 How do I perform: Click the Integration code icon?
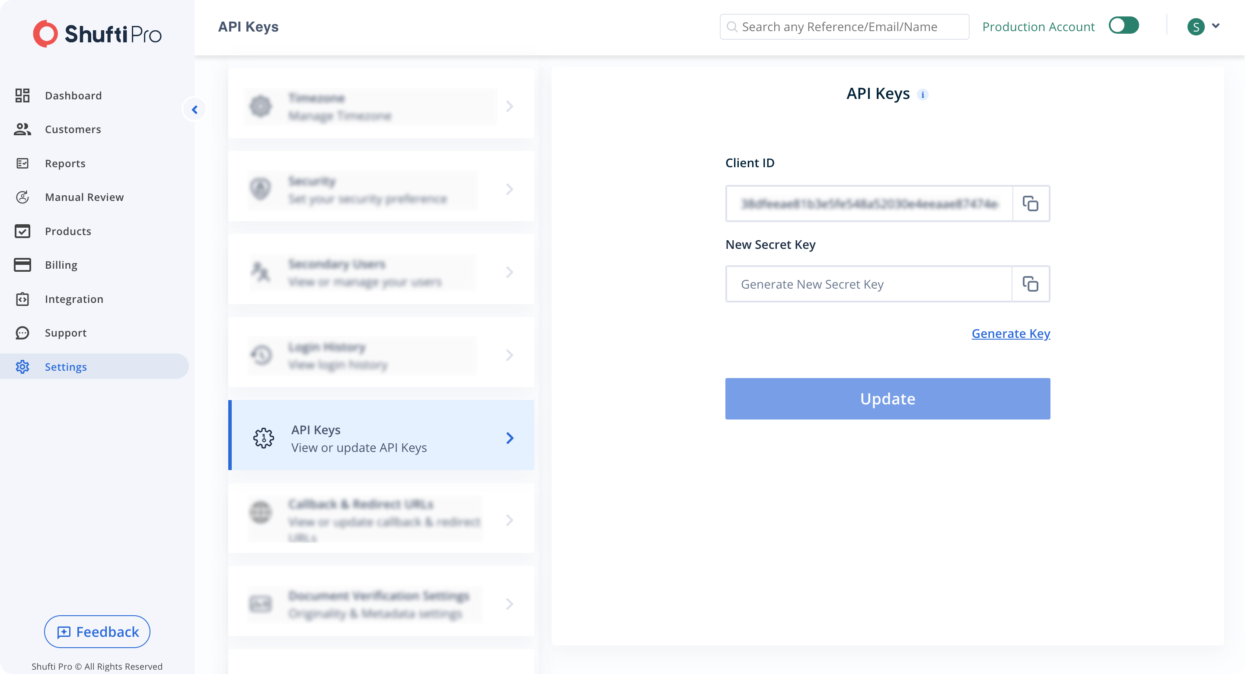point(22,299)
